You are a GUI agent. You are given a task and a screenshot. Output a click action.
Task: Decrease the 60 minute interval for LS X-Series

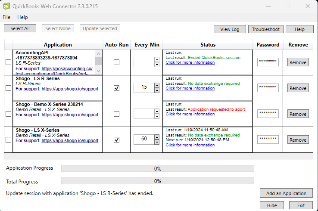click(x=157, y=142)
